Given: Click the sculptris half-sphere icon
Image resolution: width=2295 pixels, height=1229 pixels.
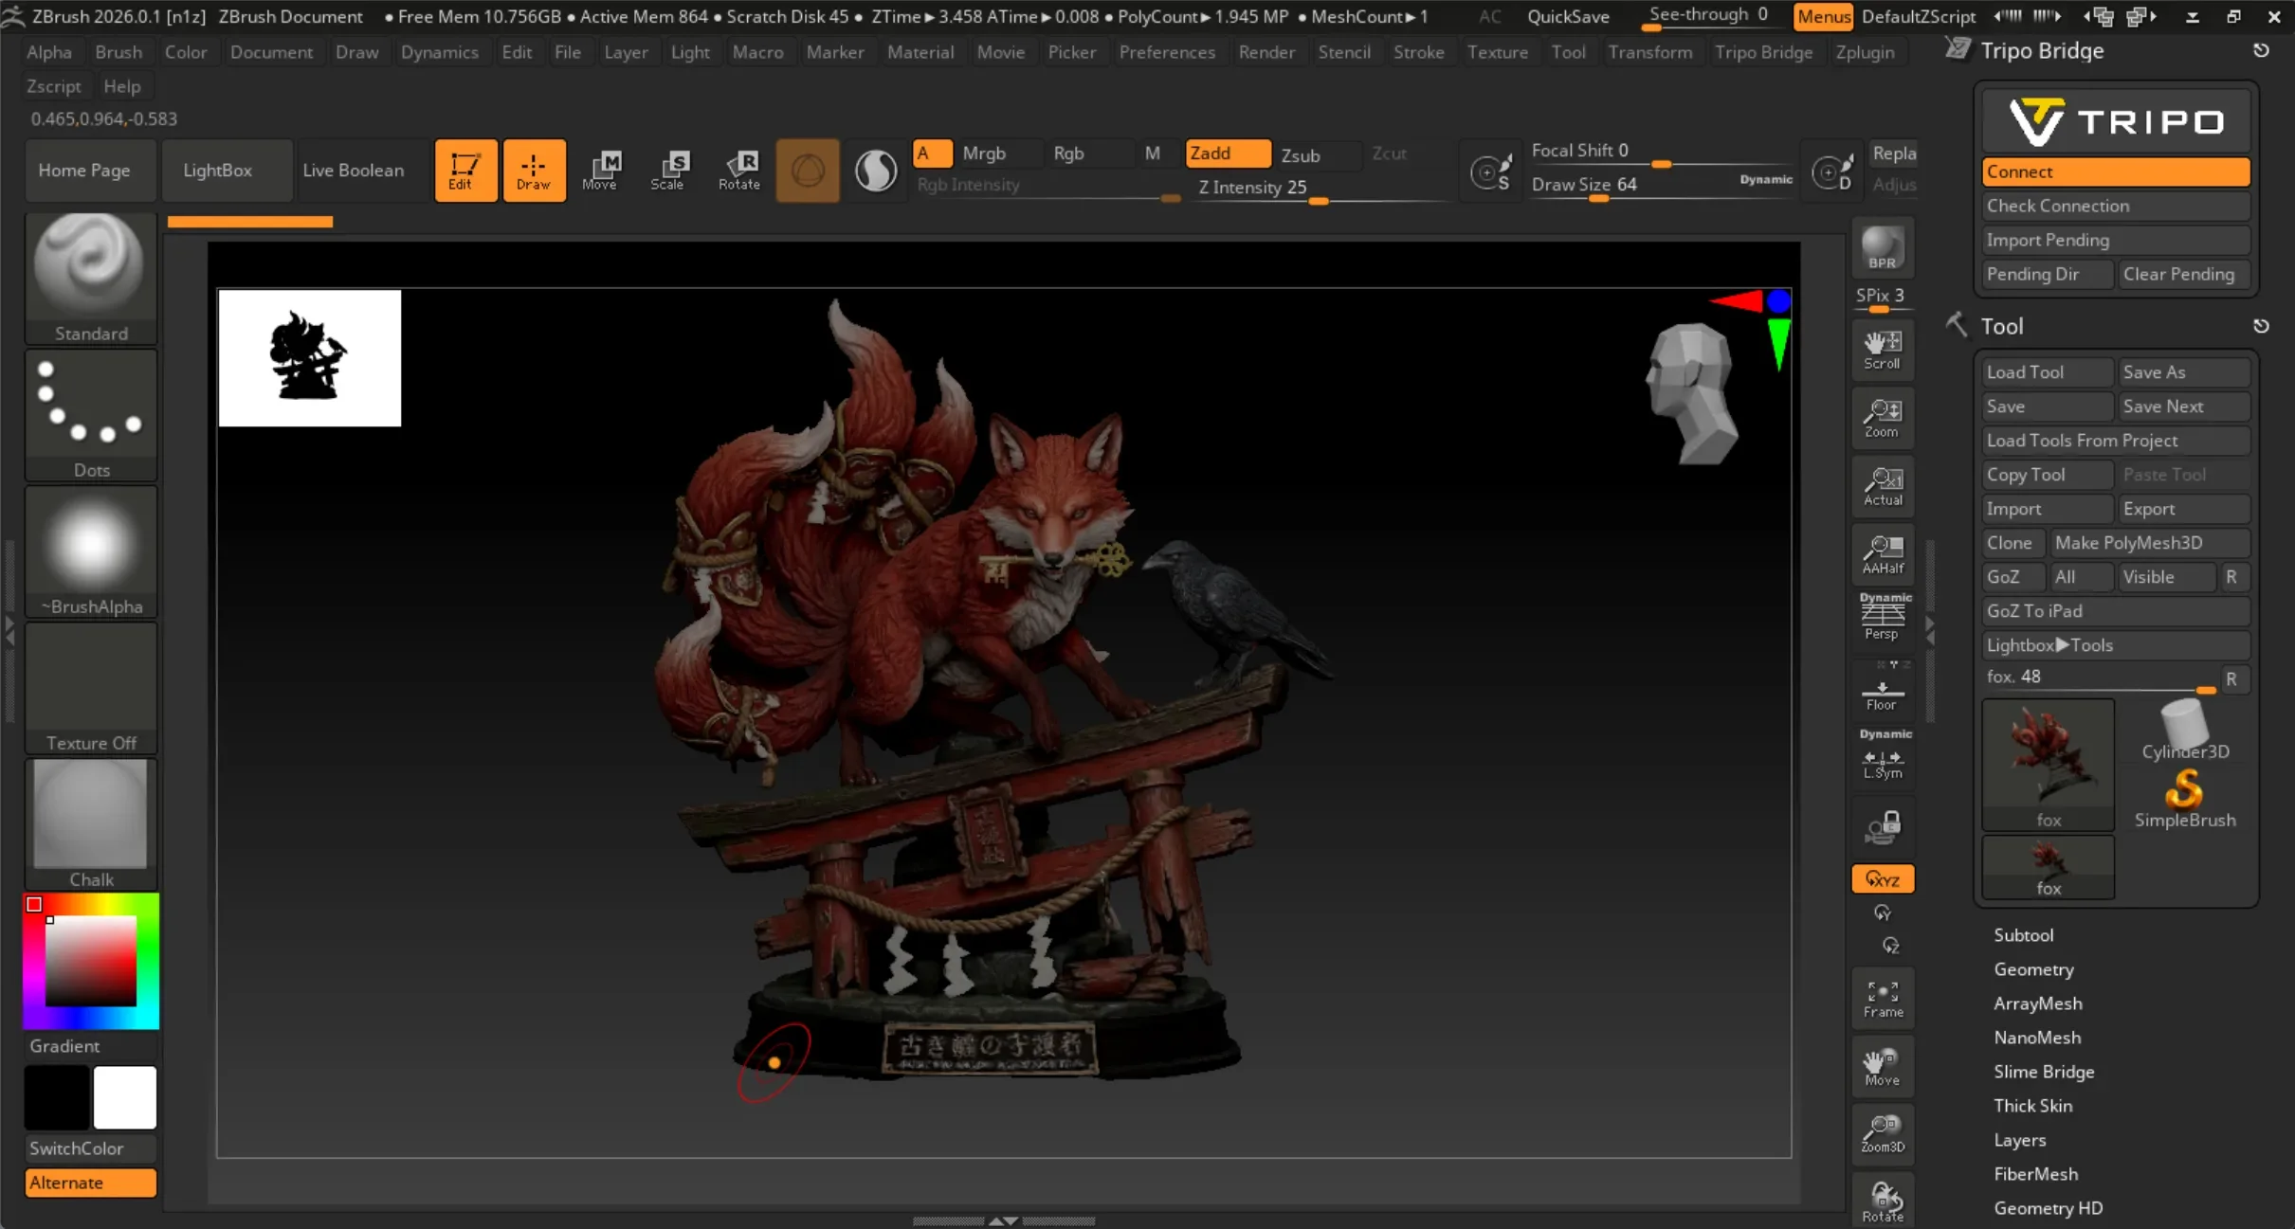Looking at the screenshot, I should pos(876,171).
